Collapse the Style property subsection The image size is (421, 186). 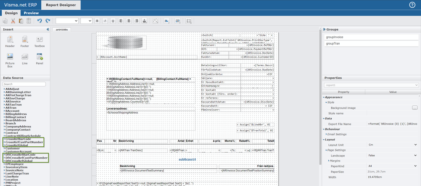(326, 102)
